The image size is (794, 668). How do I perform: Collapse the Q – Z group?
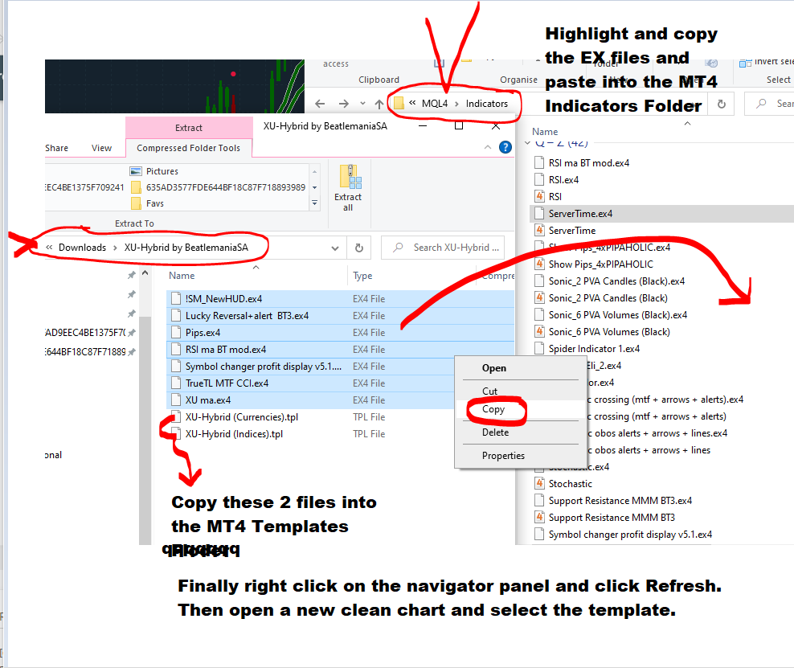(x=528, y=143)
